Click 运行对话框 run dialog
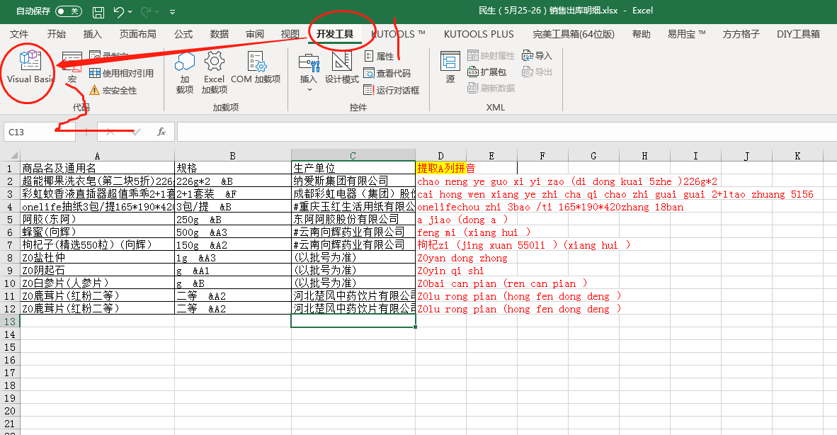 tap(392, 90)
